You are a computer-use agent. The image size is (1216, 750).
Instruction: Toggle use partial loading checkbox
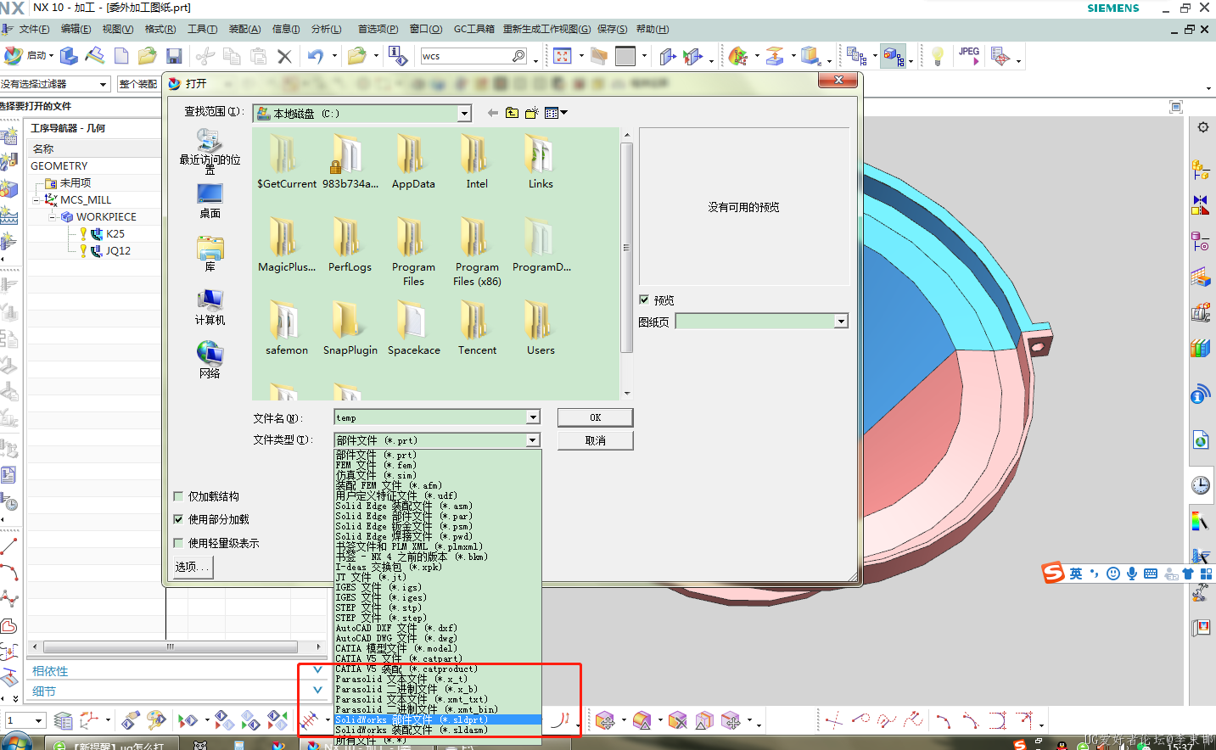click(x=178, y=519)
